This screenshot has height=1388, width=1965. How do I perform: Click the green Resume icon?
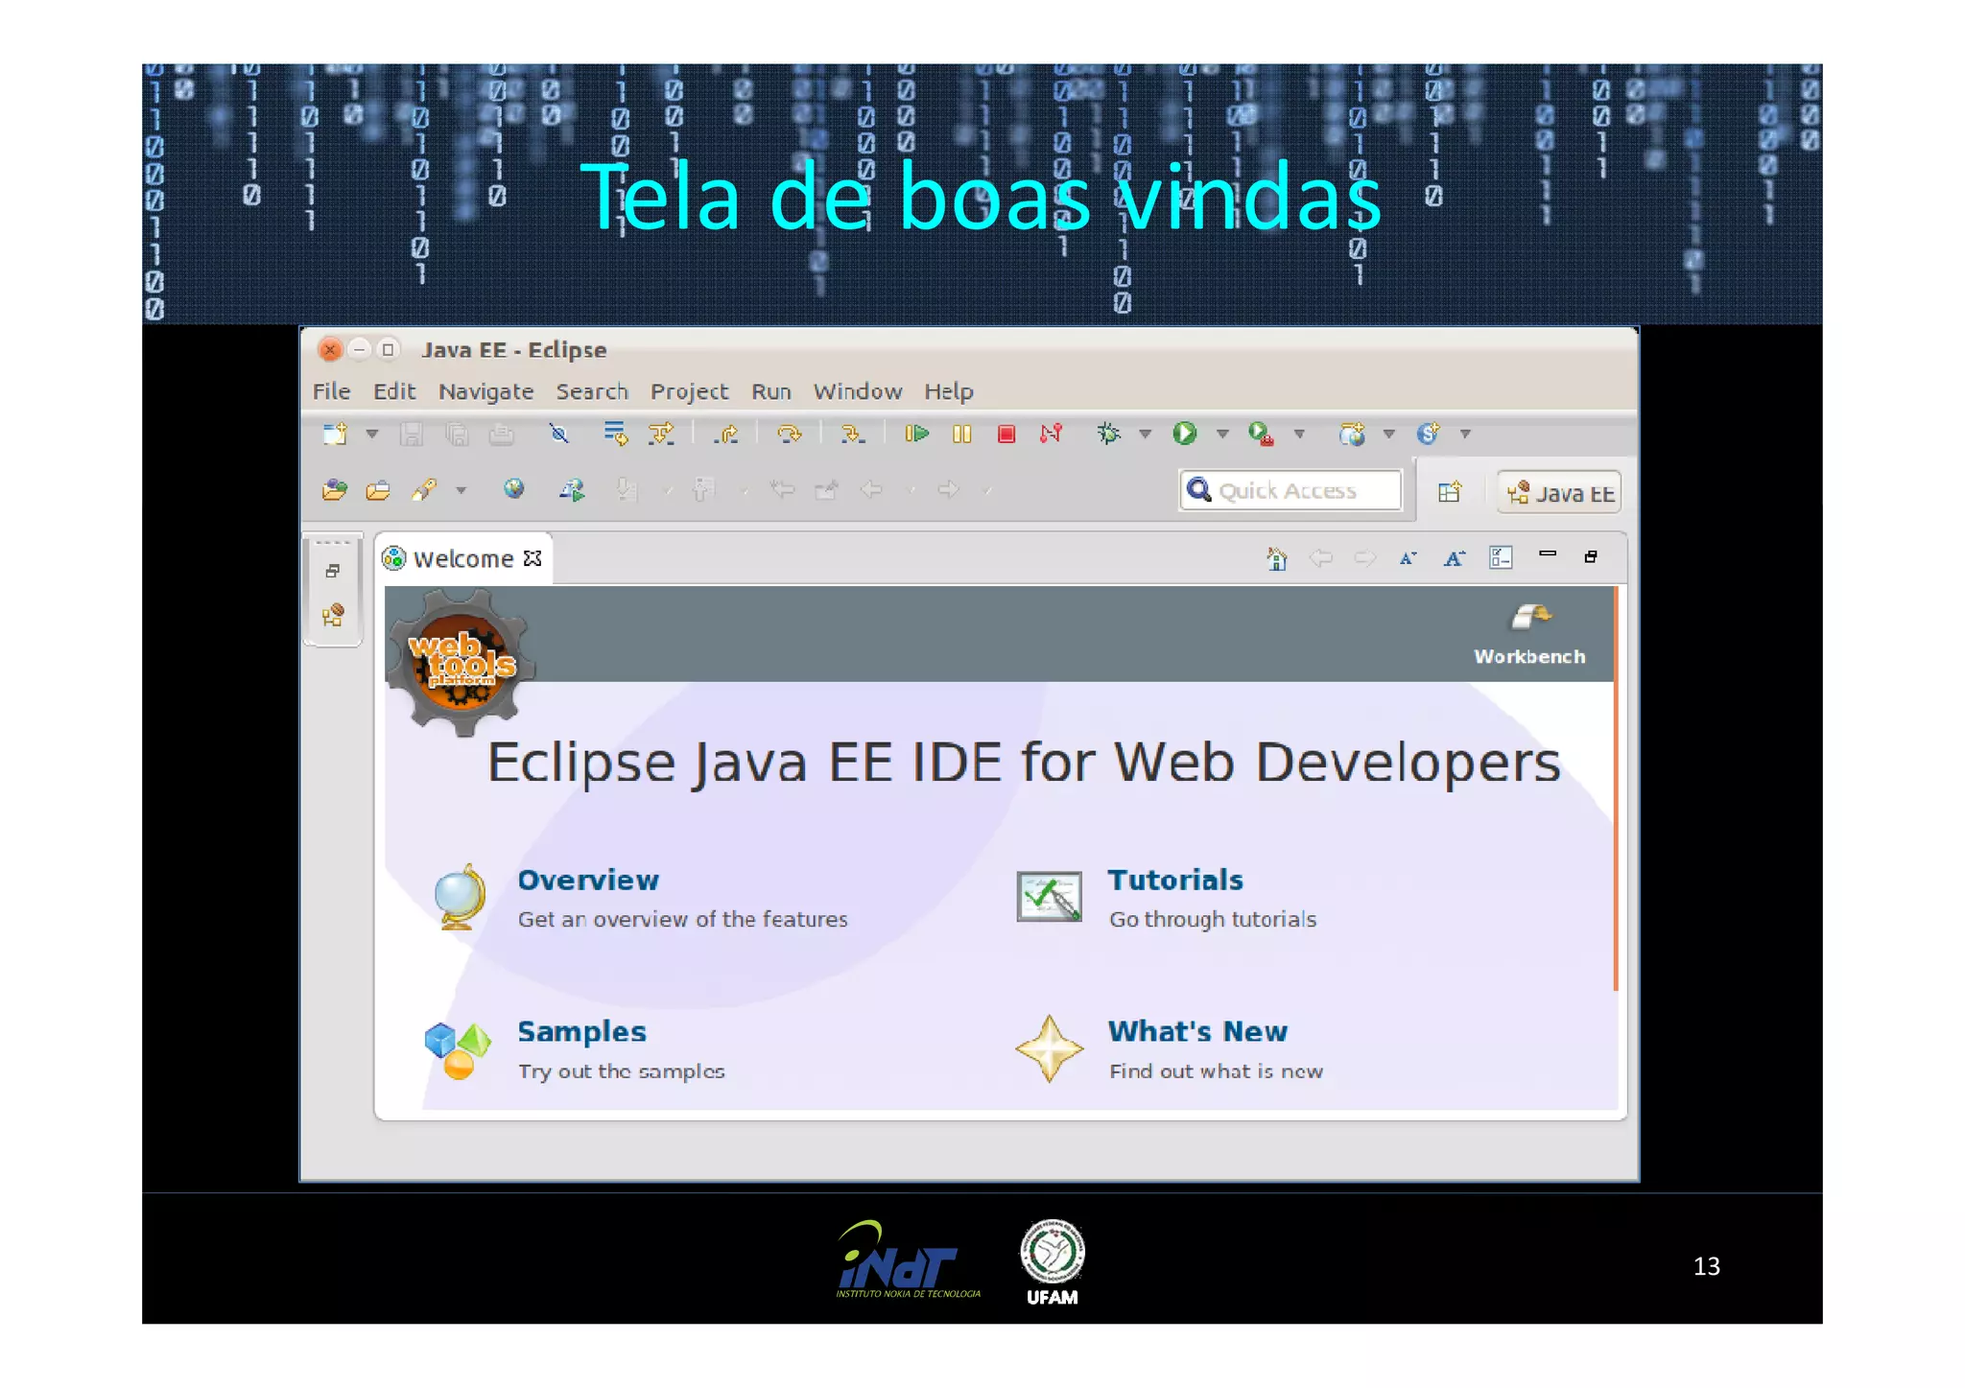[x=916, y=434]
